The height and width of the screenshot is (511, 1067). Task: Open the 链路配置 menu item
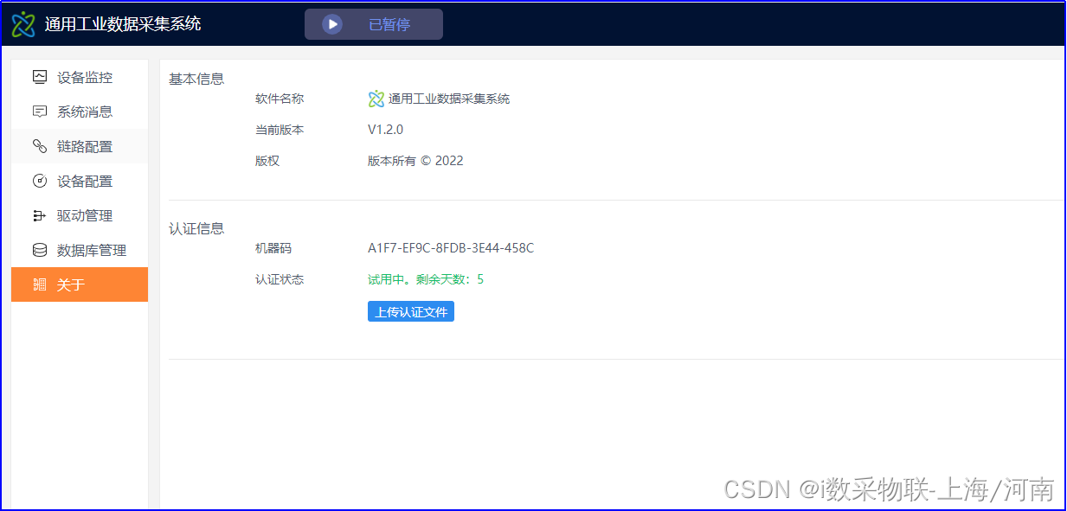[x=80, y=146]
